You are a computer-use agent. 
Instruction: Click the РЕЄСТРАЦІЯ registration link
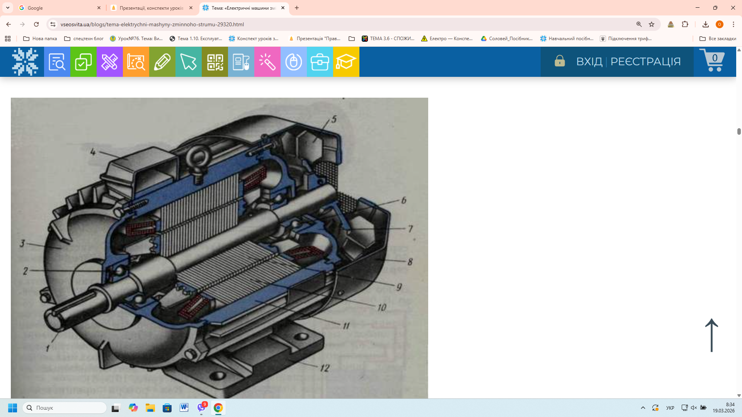coord(645,61)
